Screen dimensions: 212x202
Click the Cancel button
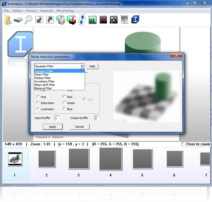80,127
